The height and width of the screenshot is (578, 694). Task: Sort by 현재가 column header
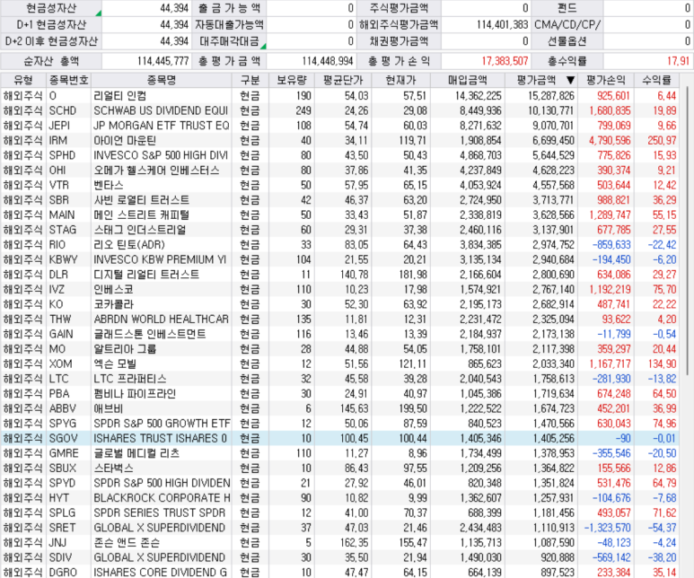pos(401,80)
